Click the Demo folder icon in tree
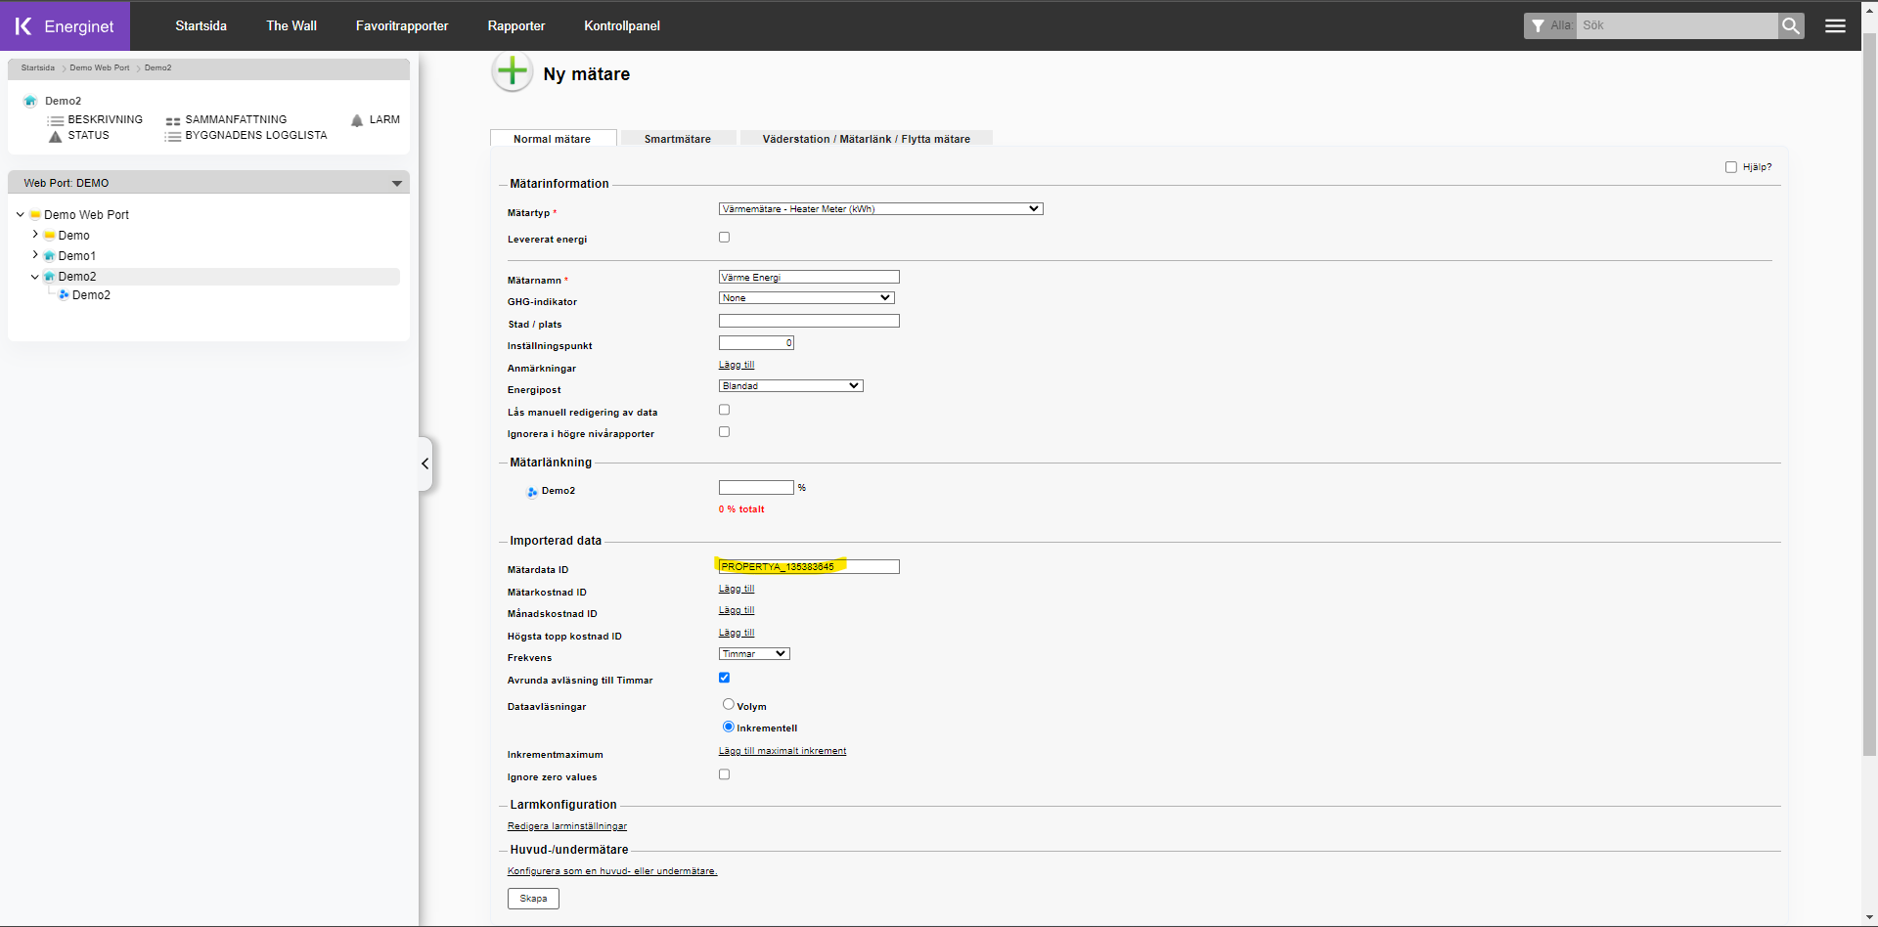The image size is (1878, 927). 49,236
